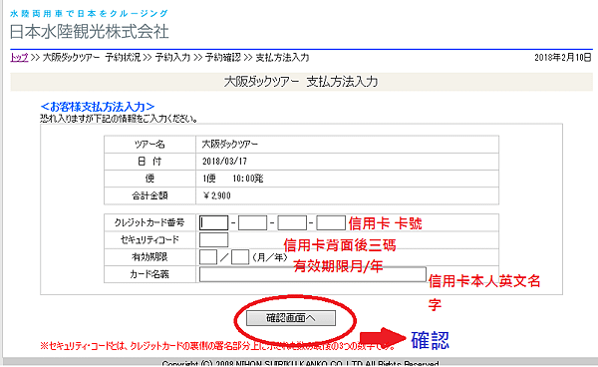Click the 確認画面へ button

point(291,318)
